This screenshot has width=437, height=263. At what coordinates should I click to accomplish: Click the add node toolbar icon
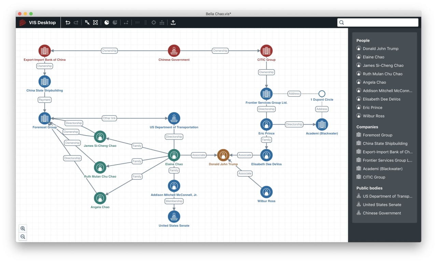(x=107, y=22)
